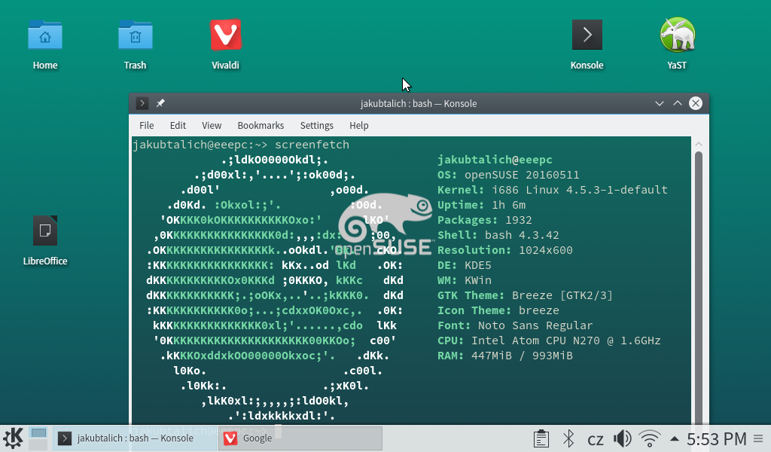This screenshot has width=771, height=452.
Task: Click the 'jakubtalich@eeepc' header in screenfetch output
Action: click(x=495, y=160)
